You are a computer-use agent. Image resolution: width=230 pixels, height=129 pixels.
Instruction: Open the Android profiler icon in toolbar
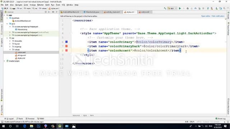point(195,9)
